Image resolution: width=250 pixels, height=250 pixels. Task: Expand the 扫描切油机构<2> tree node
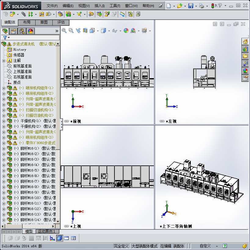point(4,116)
